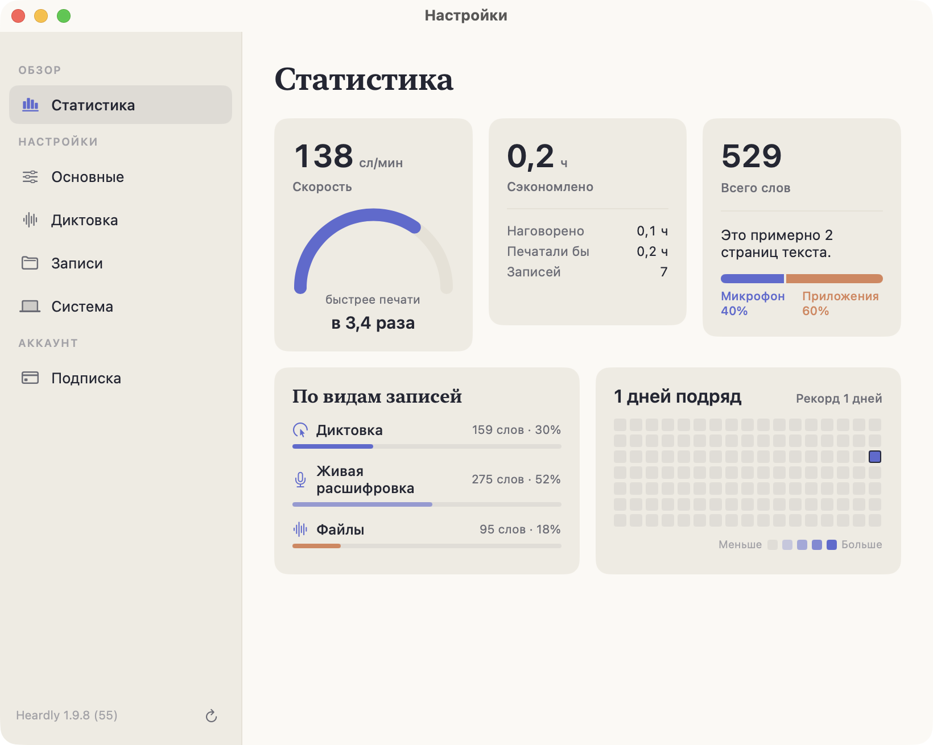This screenshot has height=745, width=933.
Task: Click the Основные sliders icon
Action: coord(30,177)
